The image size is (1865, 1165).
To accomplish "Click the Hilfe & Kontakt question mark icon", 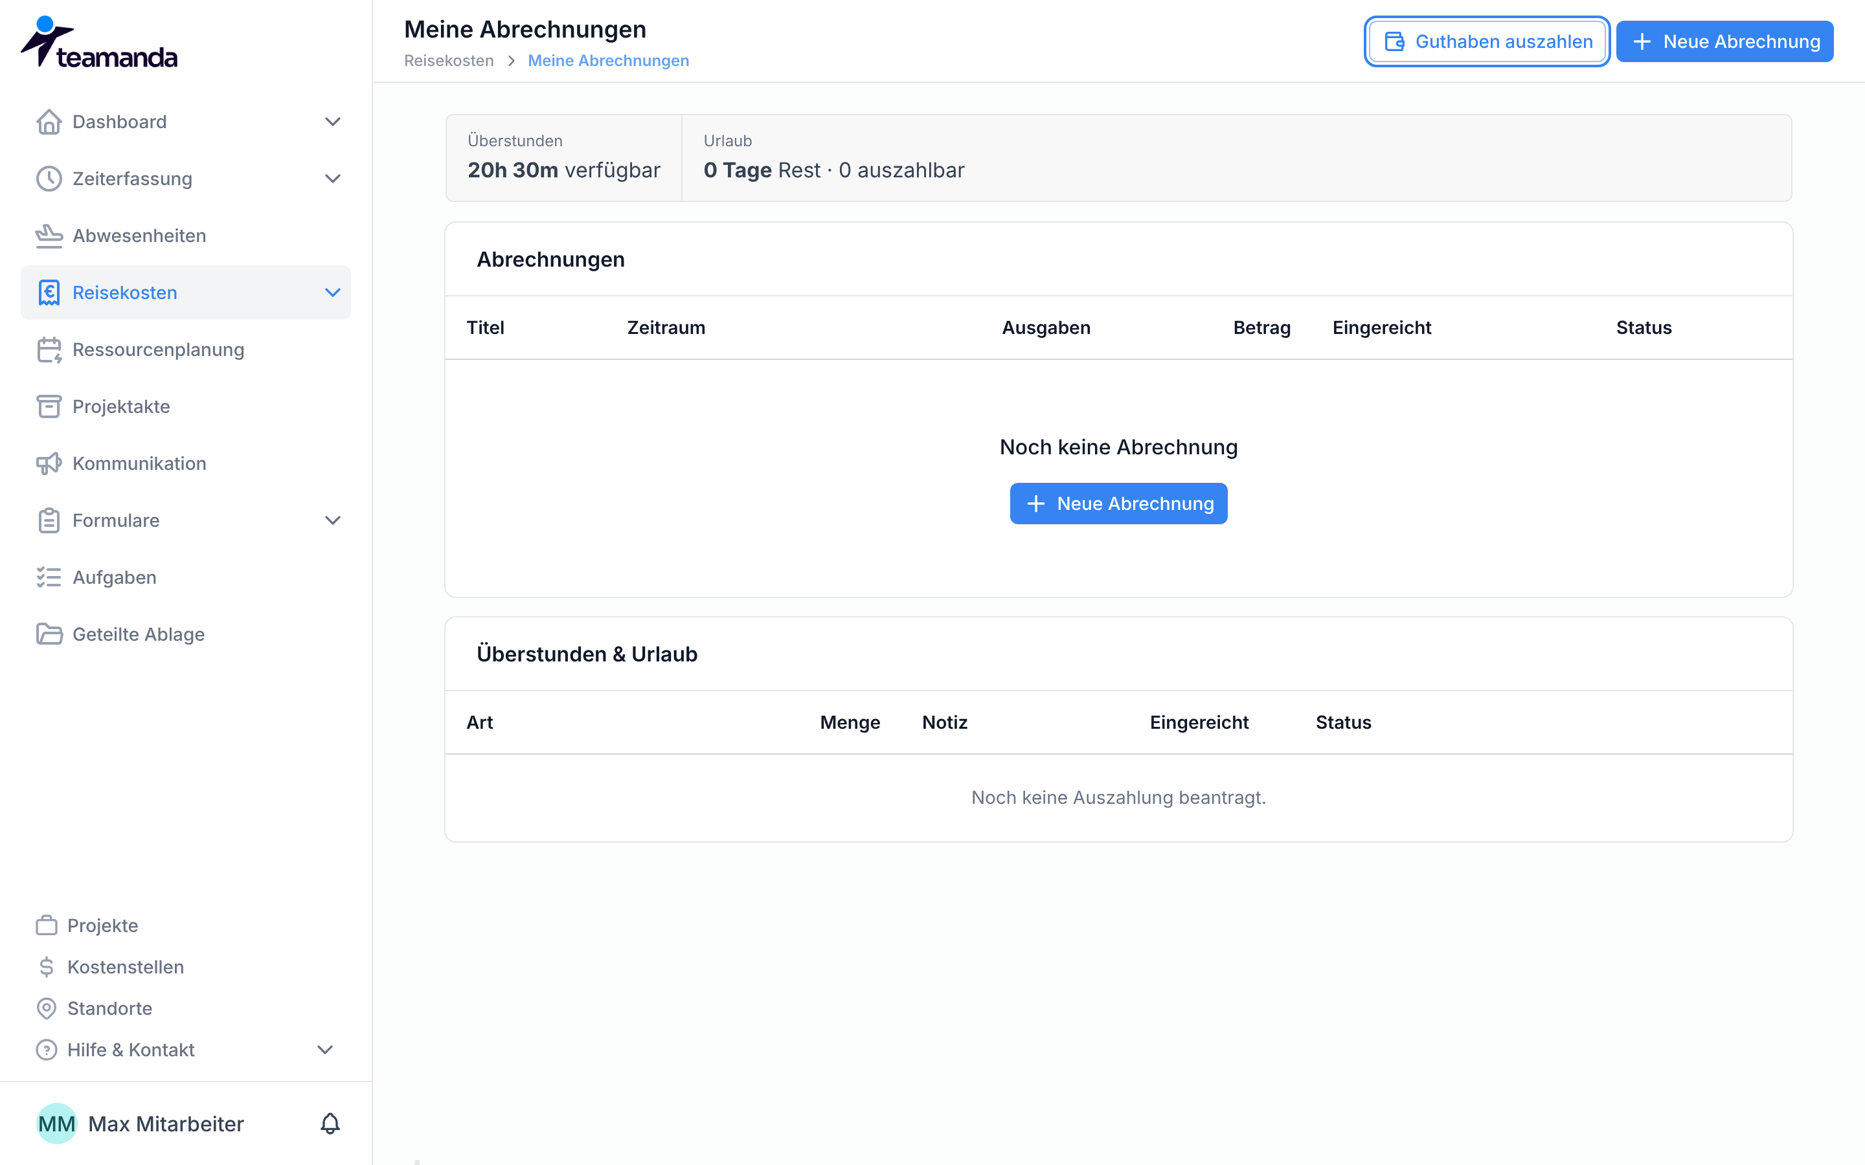I will (x=46, y=1050).
